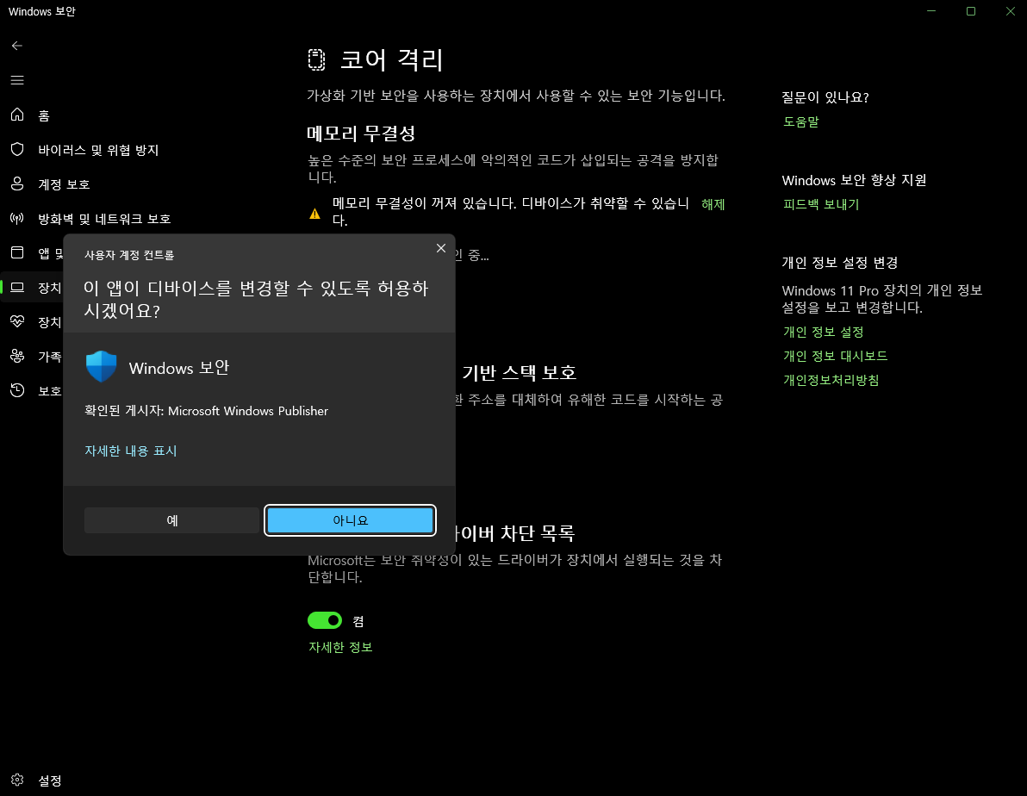Click the memory integrity warning triangle
1027x796 pixels.
coord(315,214)
